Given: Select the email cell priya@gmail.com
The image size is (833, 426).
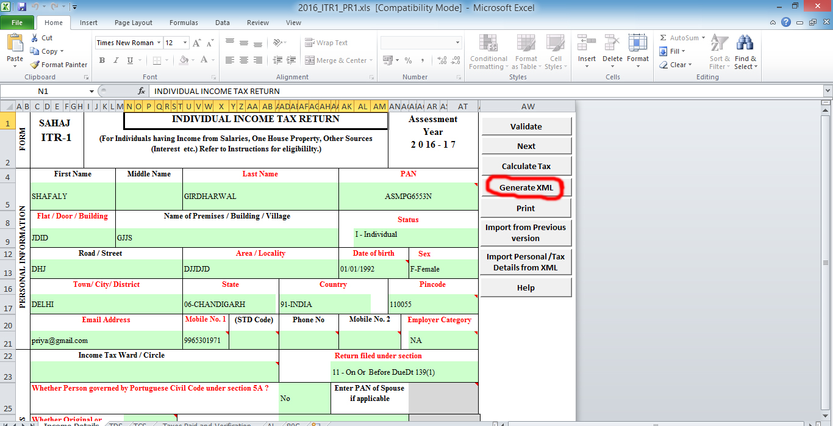Looking at the screenshot, I should tap(106, 340).
